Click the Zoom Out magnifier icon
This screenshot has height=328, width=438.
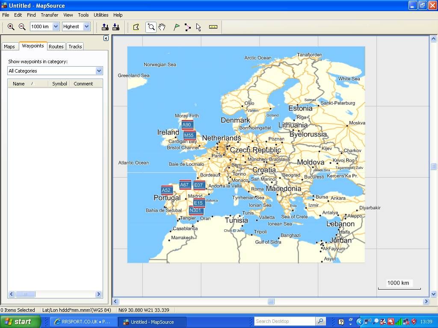(22, 27)
